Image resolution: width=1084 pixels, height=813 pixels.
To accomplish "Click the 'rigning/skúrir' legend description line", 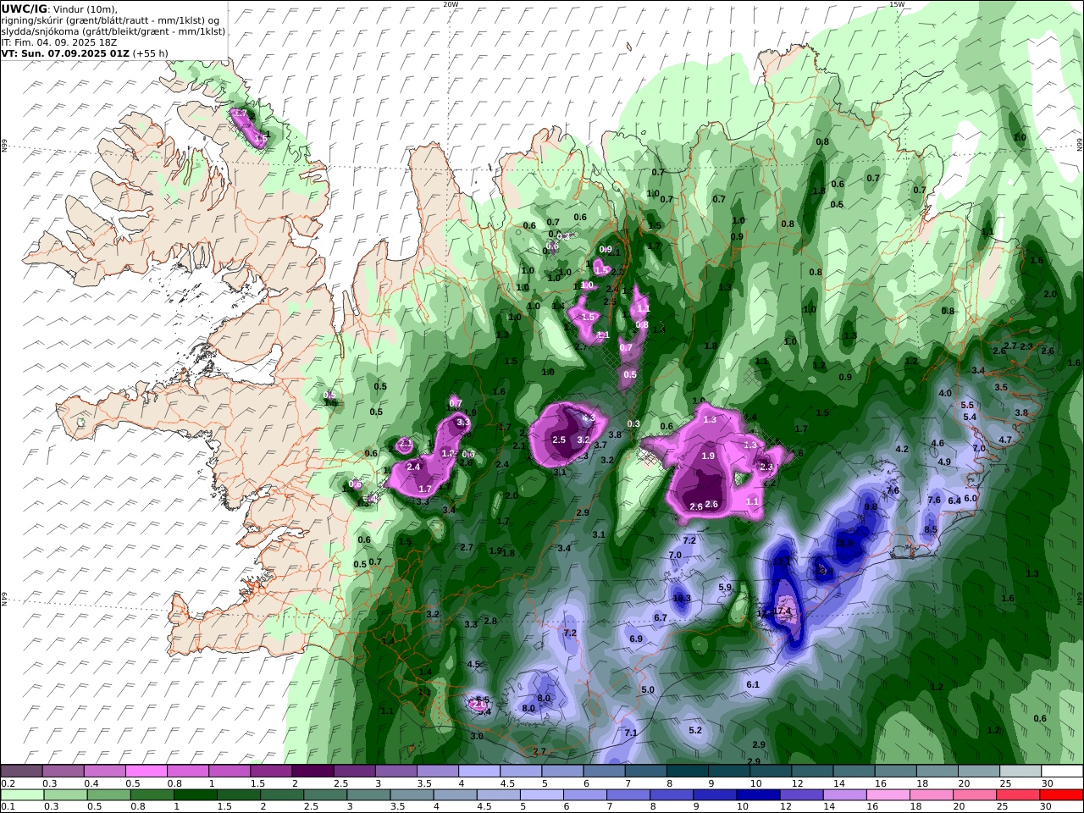I will [111, 19].
